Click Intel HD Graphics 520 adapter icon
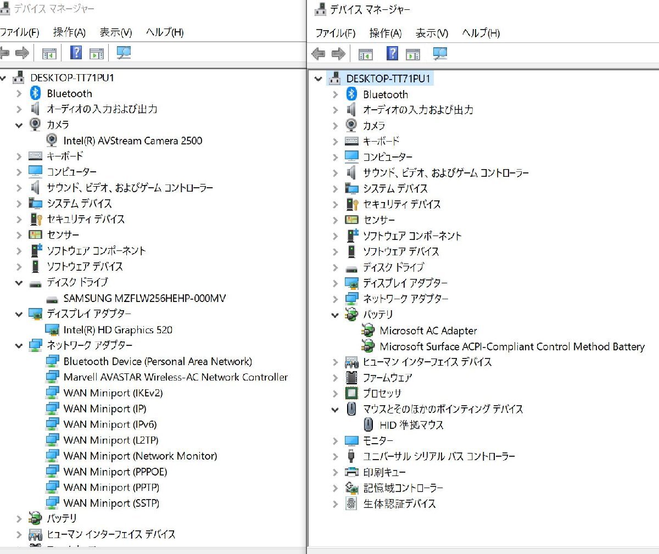The image size is (659, 554). pos(52,330)
